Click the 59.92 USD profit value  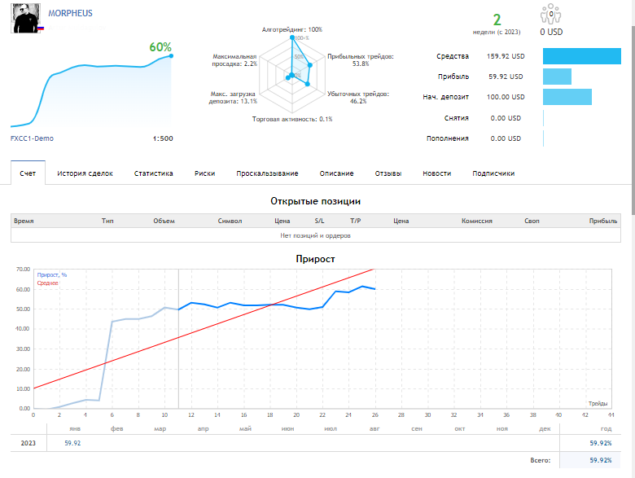(x=506, y=77)
